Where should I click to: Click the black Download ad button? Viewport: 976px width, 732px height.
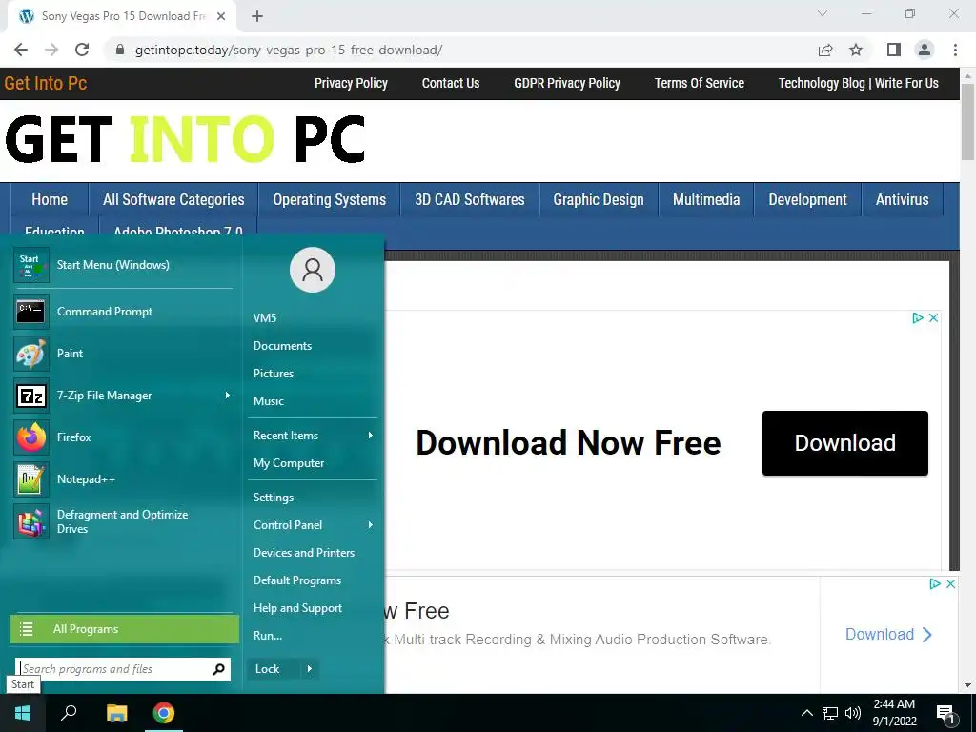pyautogui.click(x=844, y=443)
